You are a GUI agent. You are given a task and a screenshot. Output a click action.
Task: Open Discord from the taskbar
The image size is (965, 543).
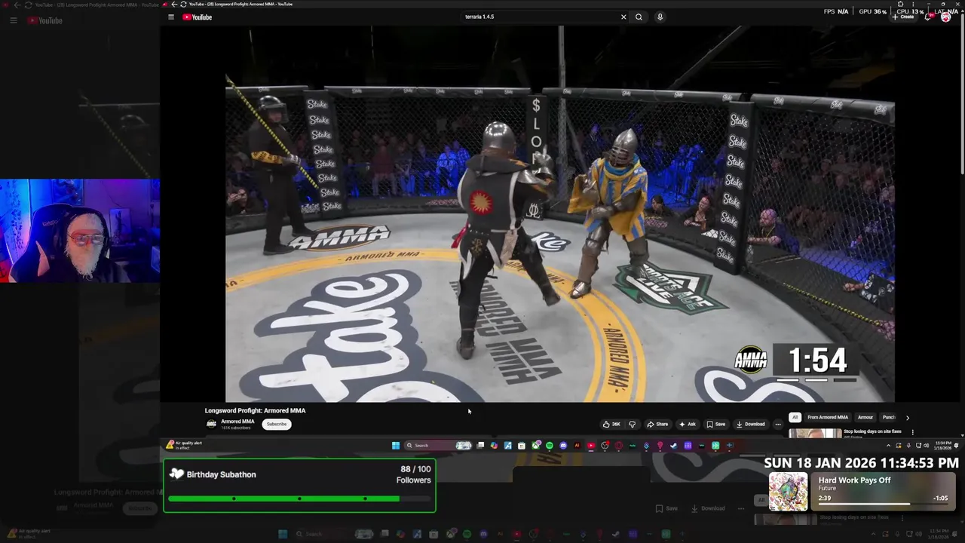tap(563, 445)
